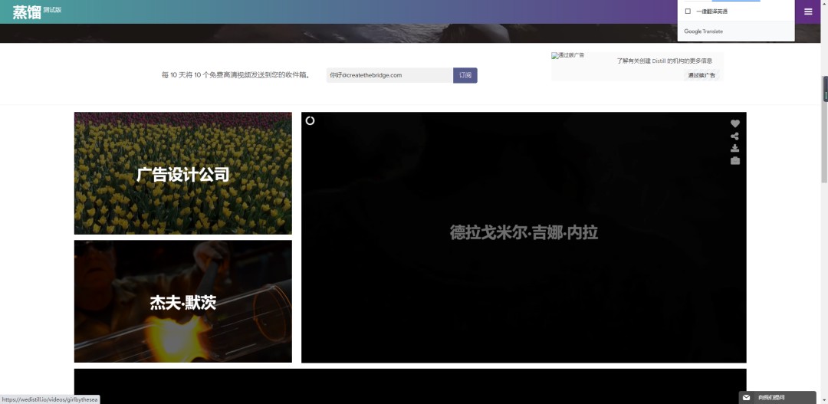828x404 pixels.
Task: Like the video with heart icon
Action: 735,123
